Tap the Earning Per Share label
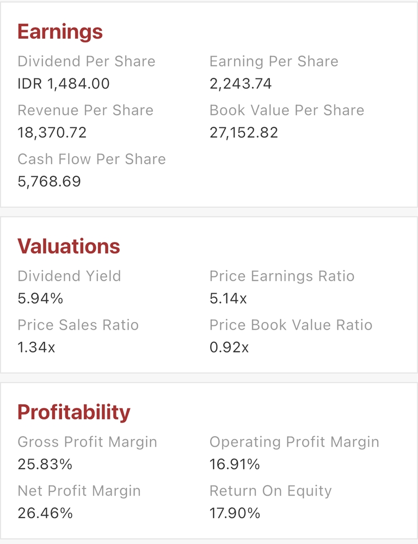 pos(274,61)
